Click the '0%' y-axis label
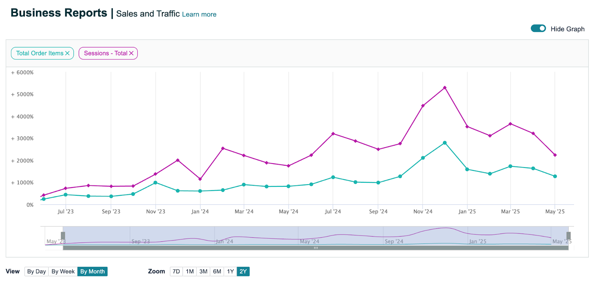The width and height of the screenshot is (594, 281). pos(30,205)
